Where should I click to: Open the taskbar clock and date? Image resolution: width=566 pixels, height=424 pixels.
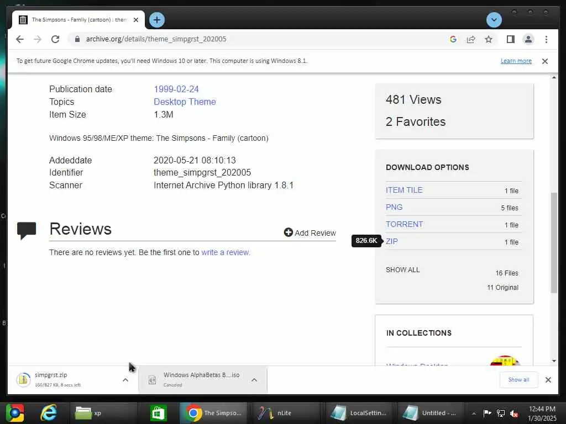coord(542,413)
